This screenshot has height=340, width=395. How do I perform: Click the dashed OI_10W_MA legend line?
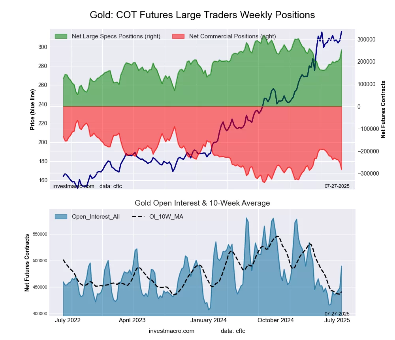point(138,217)
